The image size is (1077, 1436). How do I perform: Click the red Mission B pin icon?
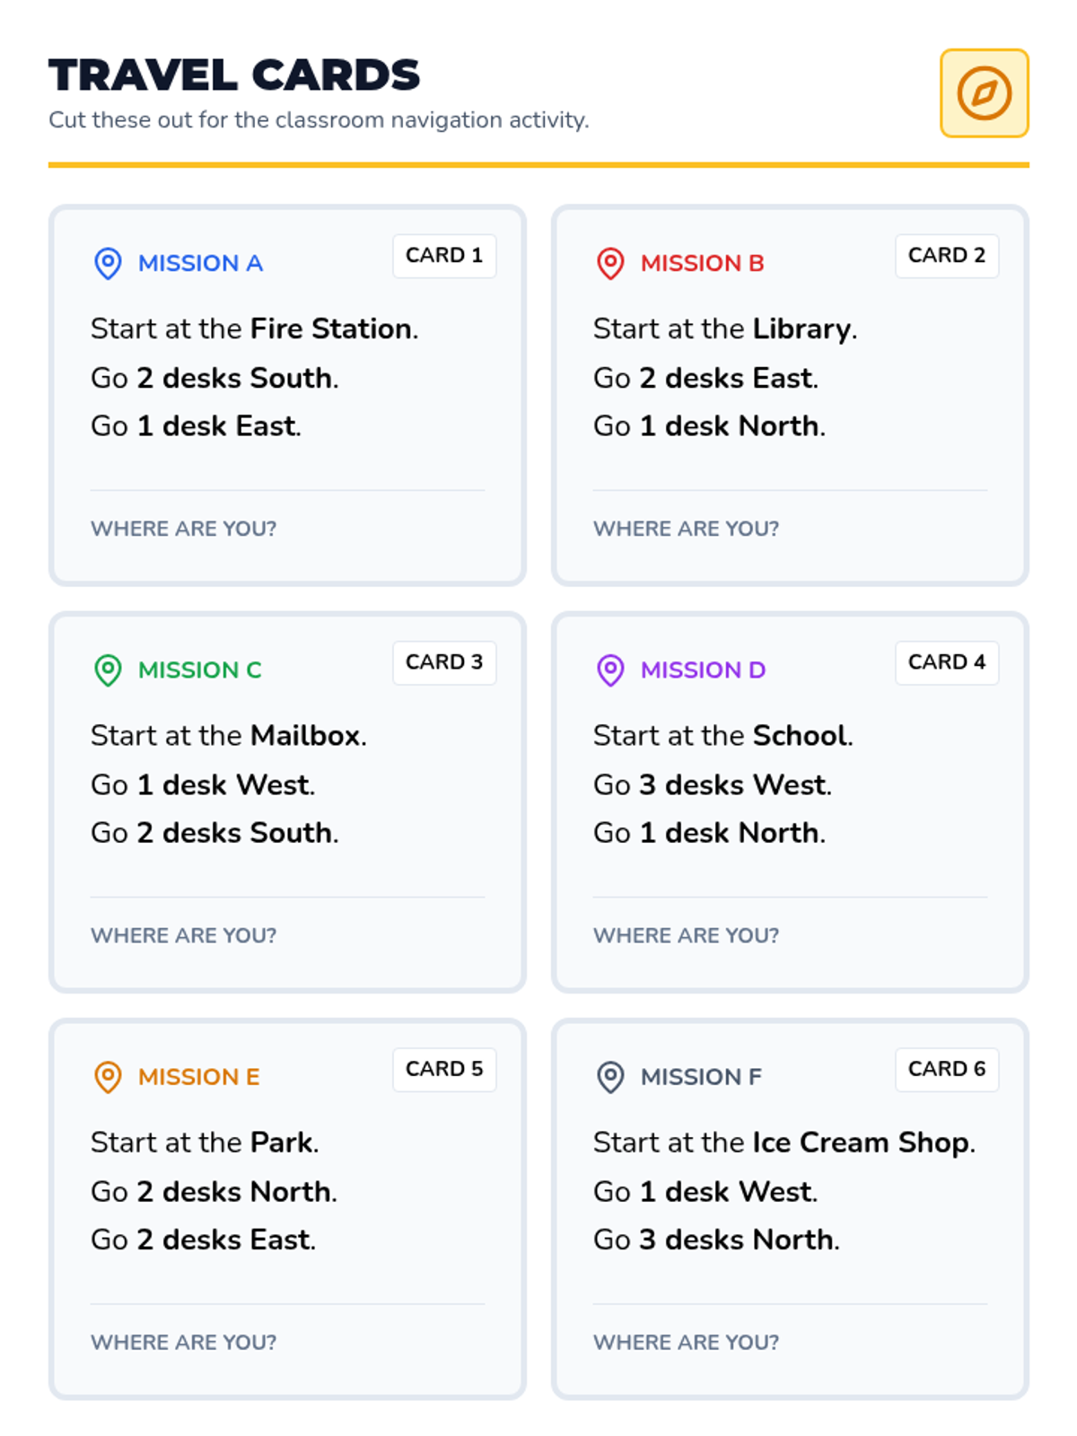[610, 263]
